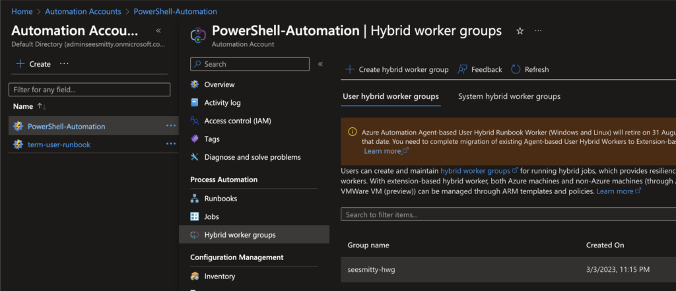Click the Feedback person icon

click(x=462, y=69)
